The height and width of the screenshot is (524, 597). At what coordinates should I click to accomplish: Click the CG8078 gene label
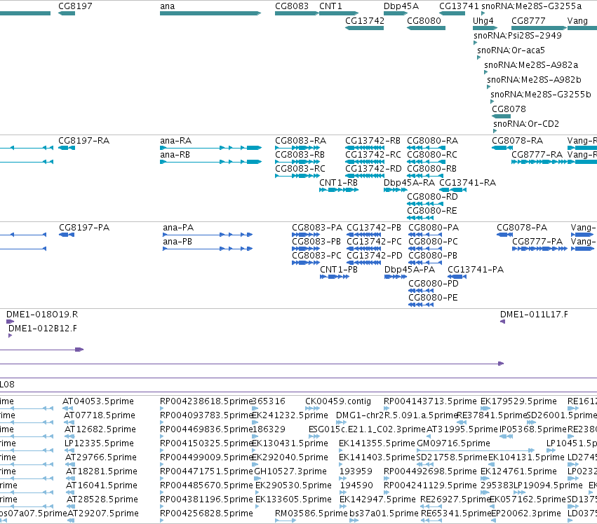(x=509, y=109)
